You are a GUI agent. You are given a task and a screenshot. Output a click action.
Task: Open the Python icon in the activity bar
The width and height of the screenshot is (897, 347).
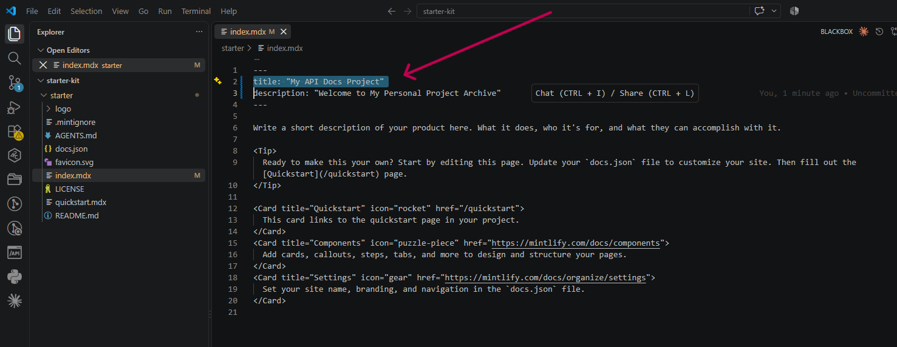(x=15, y=277)
